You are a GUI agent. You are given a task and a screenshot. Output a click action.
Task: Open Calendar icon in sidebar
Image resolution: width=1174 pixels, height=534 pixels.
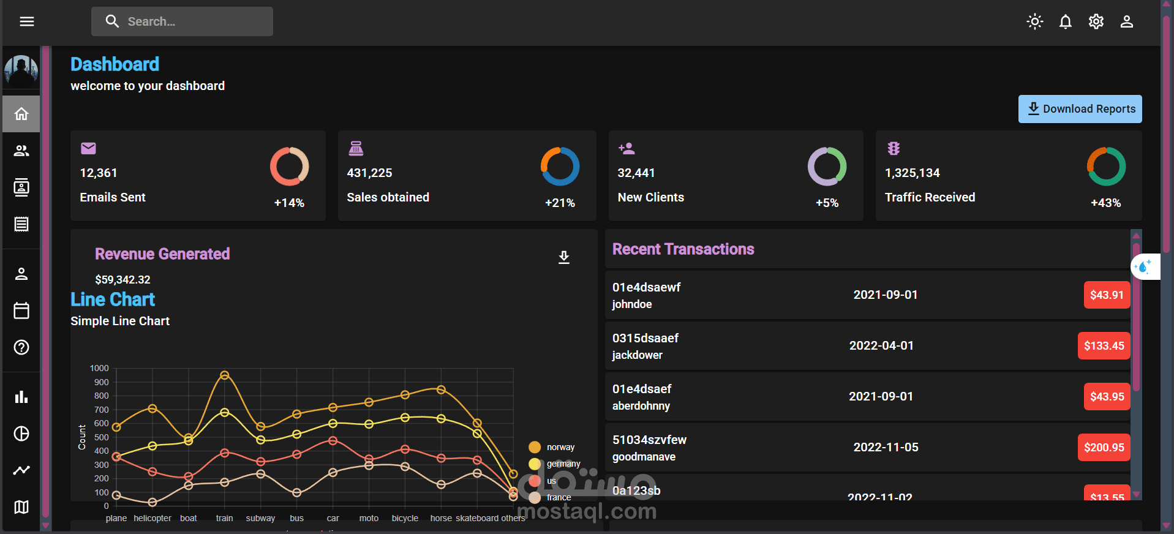(21, 310)
